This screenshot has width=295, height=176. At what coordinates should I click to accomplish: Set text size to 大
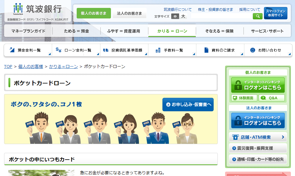[183, 16]
